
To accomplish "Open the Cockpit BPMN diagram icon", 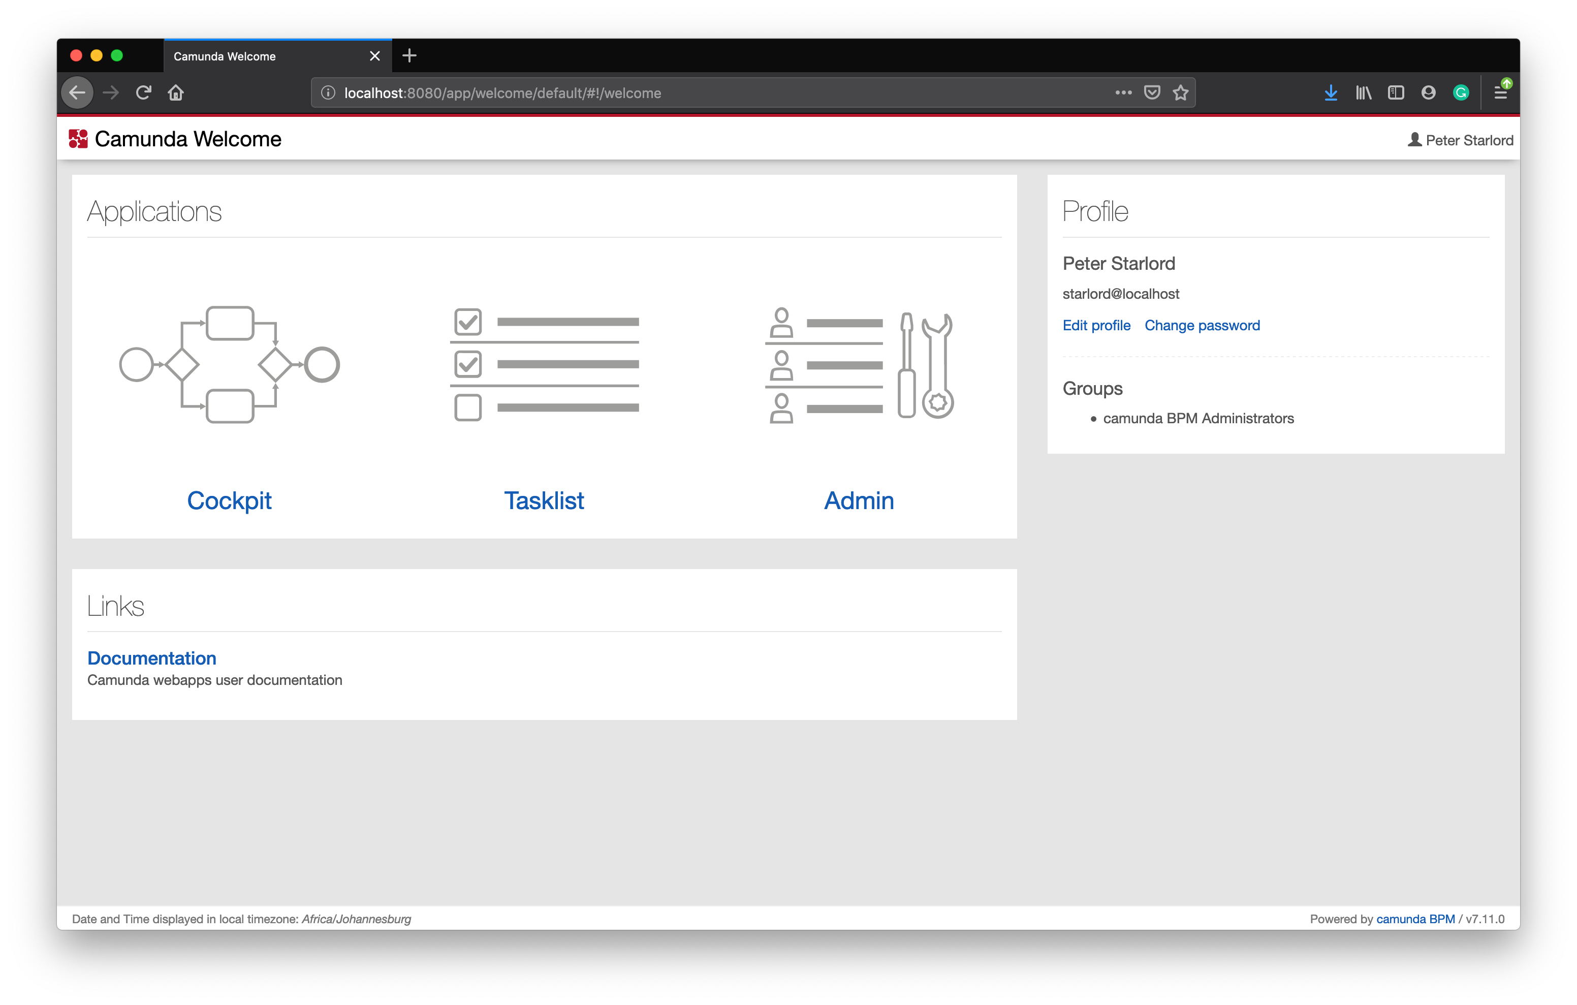I will pyautogui.click(x=229, y=364).
